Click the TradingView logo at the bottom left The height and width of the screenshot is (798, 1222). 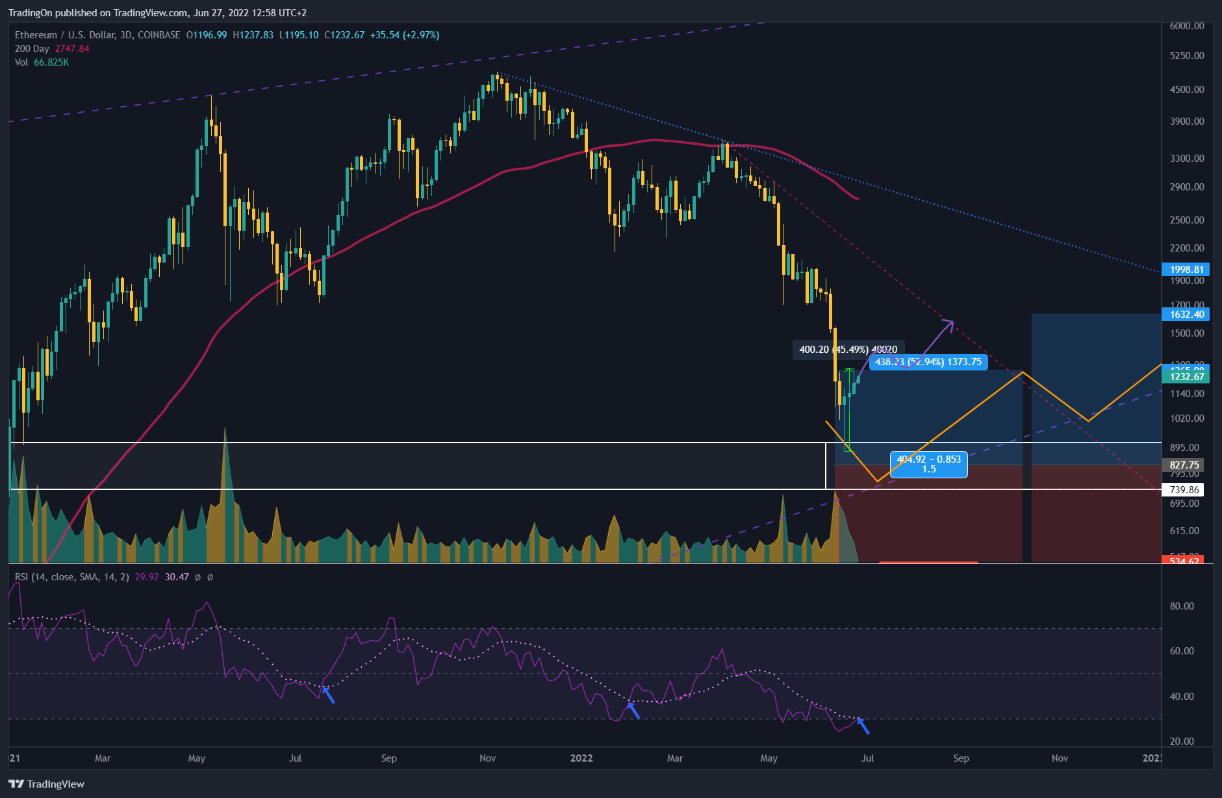point(46,784)
